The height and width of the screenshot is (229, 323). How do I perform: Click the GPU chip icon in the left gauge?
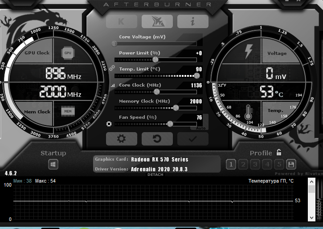[x=68, y=53]
